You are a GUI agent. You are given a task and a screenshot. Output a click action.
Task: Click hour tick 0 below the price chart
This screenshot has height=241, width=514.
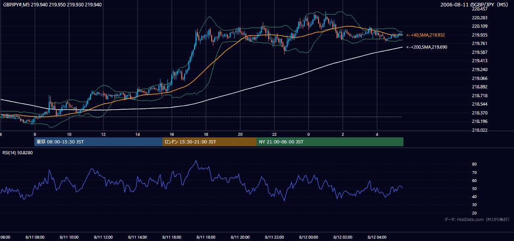(308, 134)
